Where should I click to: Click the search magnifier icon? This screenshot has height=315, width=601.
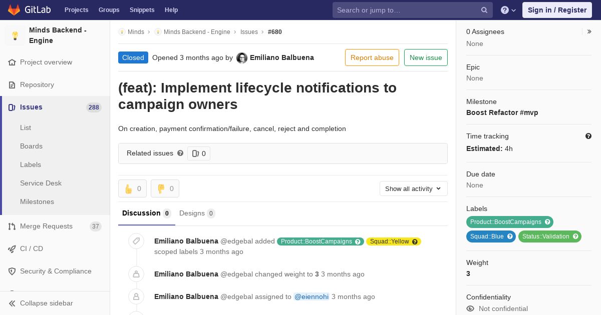[484, 10]
